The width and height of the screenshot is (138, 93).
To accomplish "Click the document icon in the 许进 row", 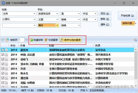I will (7, 69).
